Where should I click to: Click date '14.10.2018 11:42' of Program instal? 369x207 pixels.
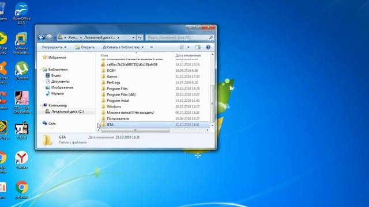[187, 101]
